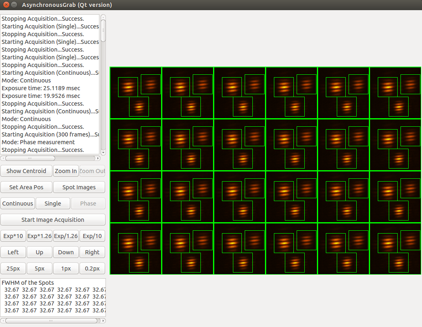Image resolution: width=422 pixels, height=327 pixels.
Task: Minimize the AsynchronousGrab window
Action: click(x=15, y=4)
